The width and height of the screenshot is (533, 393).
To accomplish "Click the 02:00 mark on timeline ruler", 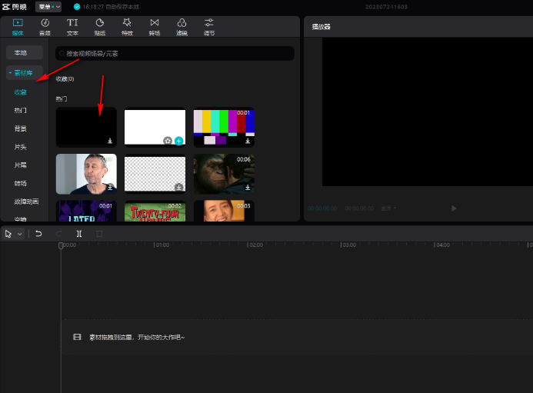I will point(255,245).
